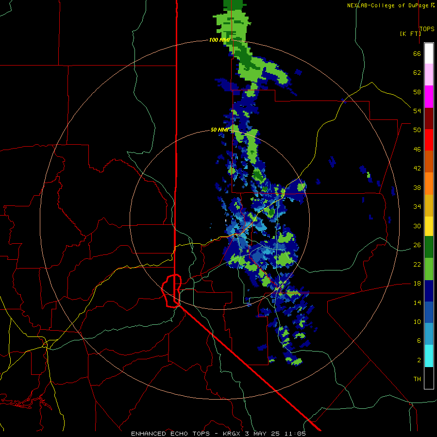Click the K FT units label
437x437 pixels.
point(410,34)
